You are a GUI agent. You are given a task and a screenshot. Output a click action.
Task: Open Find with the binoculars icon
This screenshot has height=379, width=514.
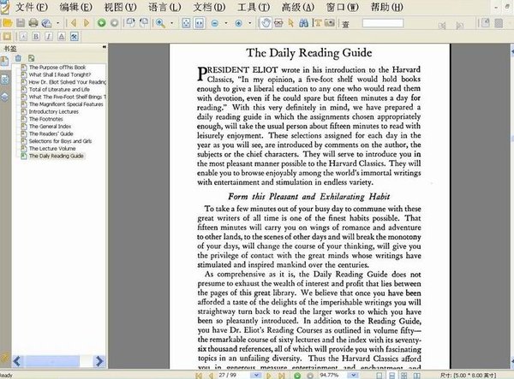point(304,23)
